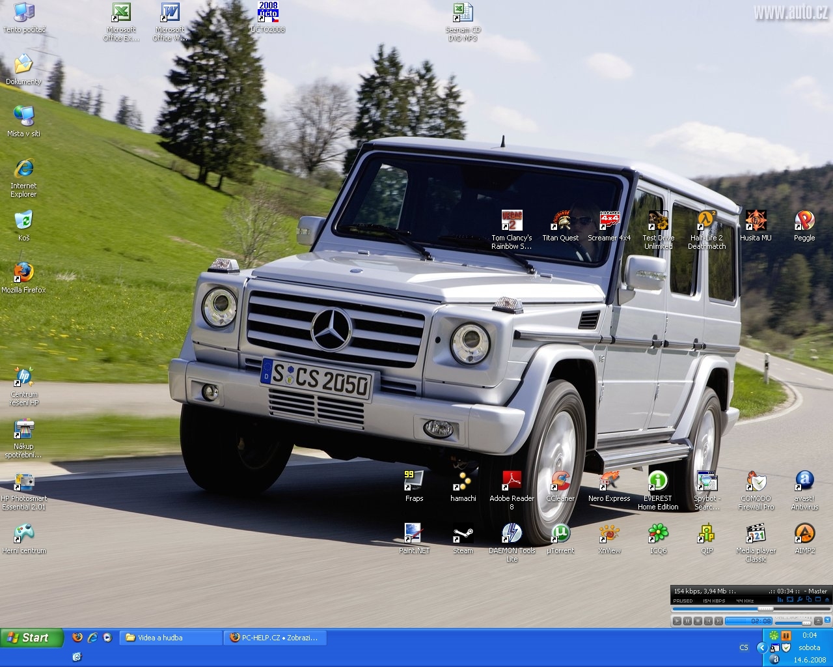Select the hamachi desktop shortcut
The width and height of the screenshot is (833, 667).
tap(463, 487)
